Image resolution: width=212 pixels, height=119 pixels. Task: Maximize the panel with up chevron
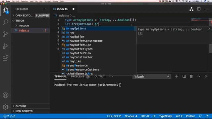pos(199,76)
